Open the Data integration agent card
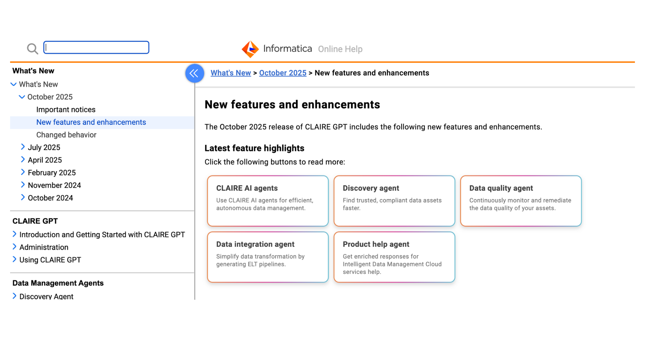The width and height of the screenshot is (645, 362). [x=267, y=257]
